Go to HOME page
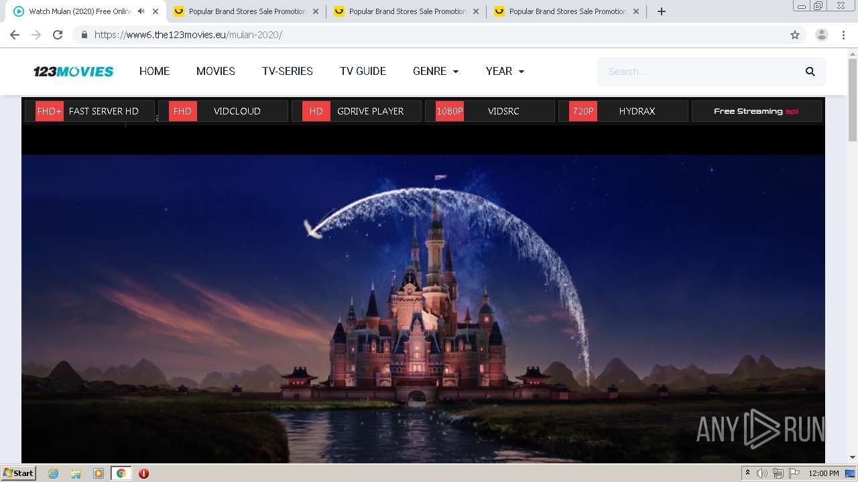The image size is (858, 482). (x=154, y=71)
